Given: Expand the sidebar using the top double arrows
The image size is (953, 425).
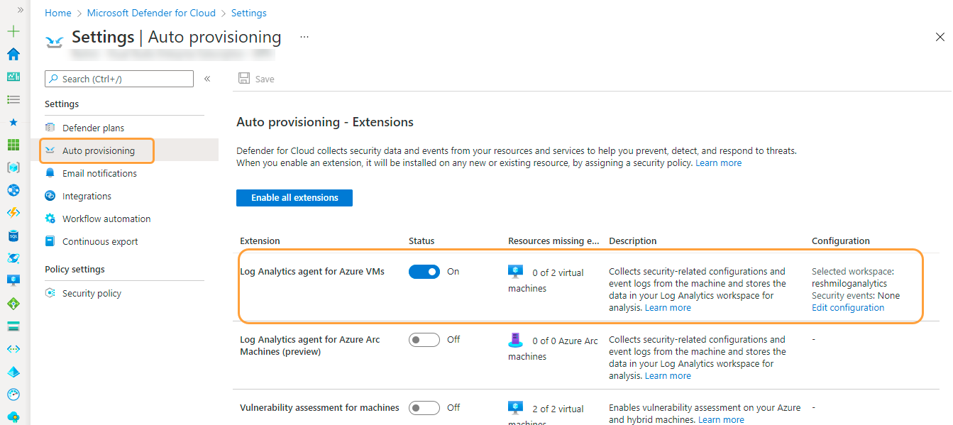Looking at the screenshot, I should pyautogui.click(x=20, y=10).
